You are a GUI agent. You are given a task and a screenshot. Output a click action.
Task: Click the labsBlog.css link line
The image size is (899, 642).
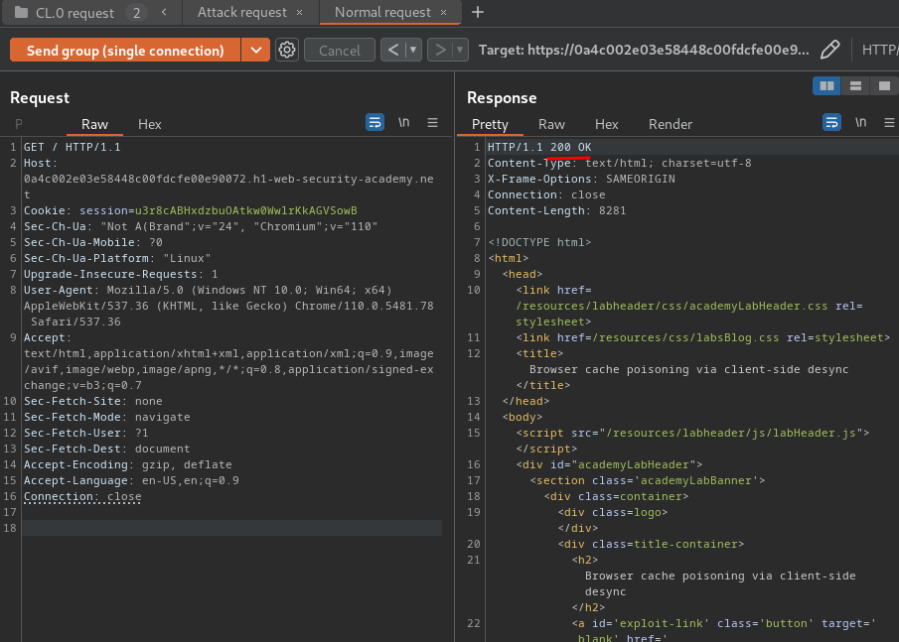point(703,338)
